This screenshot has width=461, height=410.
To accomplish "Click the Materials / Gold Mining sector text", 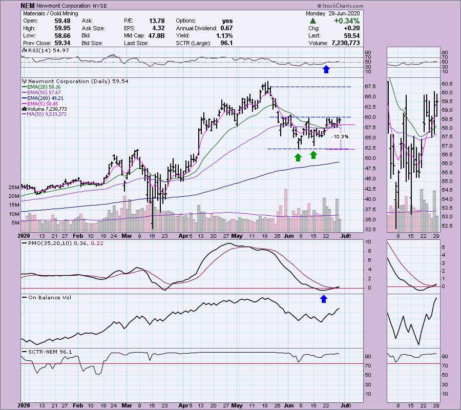I will point(51,13).
